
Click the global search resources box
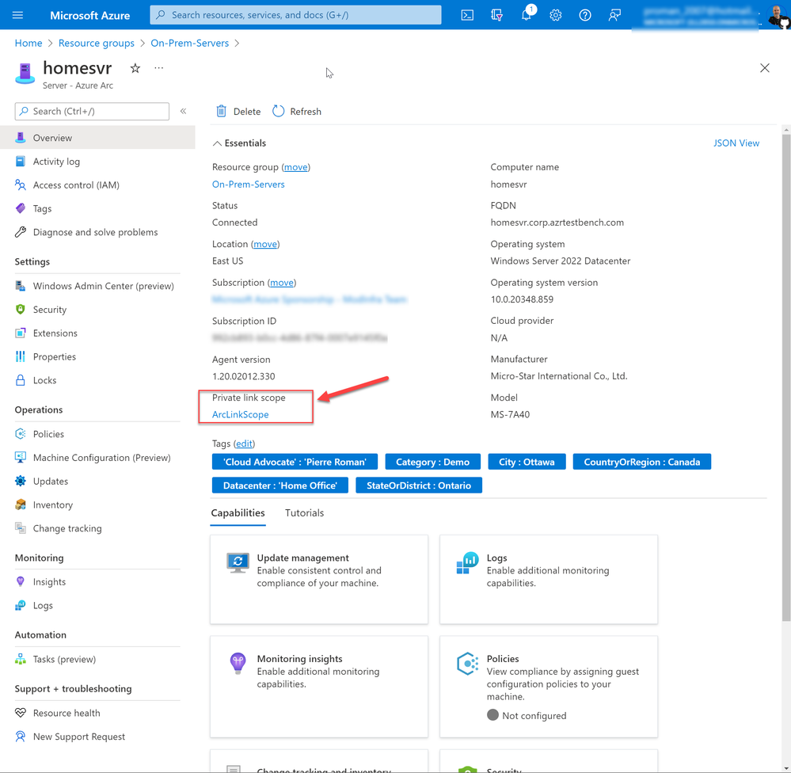[295, 15]
